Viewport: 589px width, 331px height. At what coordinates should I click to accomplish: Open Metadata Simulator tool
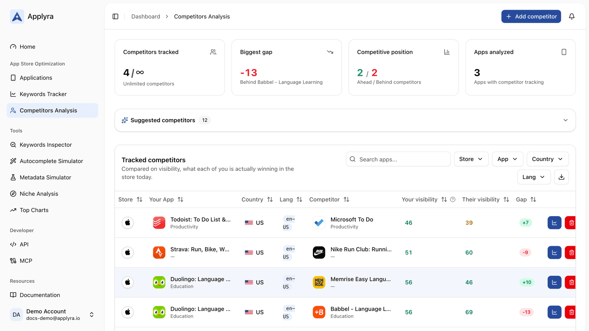(53, 178)
